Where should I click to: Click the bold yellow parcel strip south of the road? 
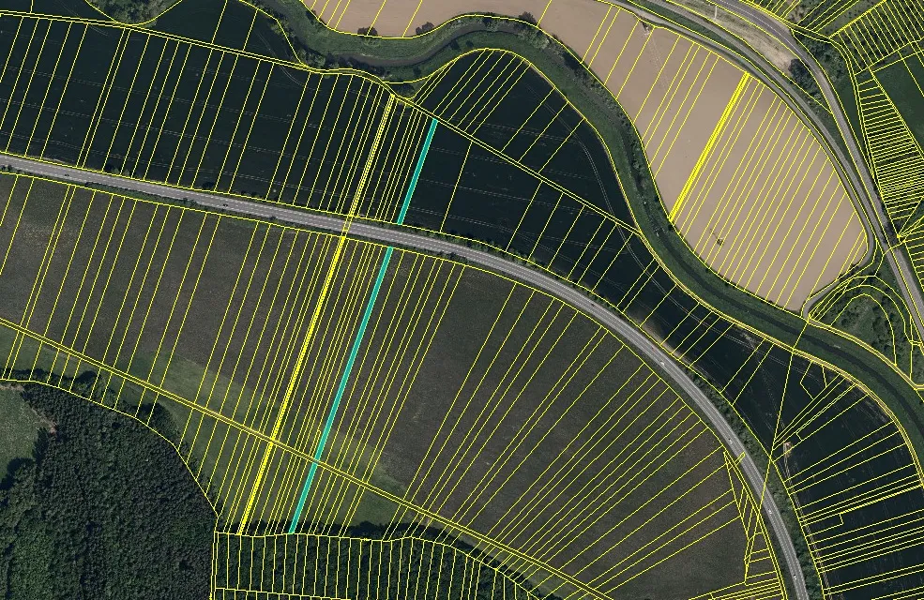click(293, 385)
